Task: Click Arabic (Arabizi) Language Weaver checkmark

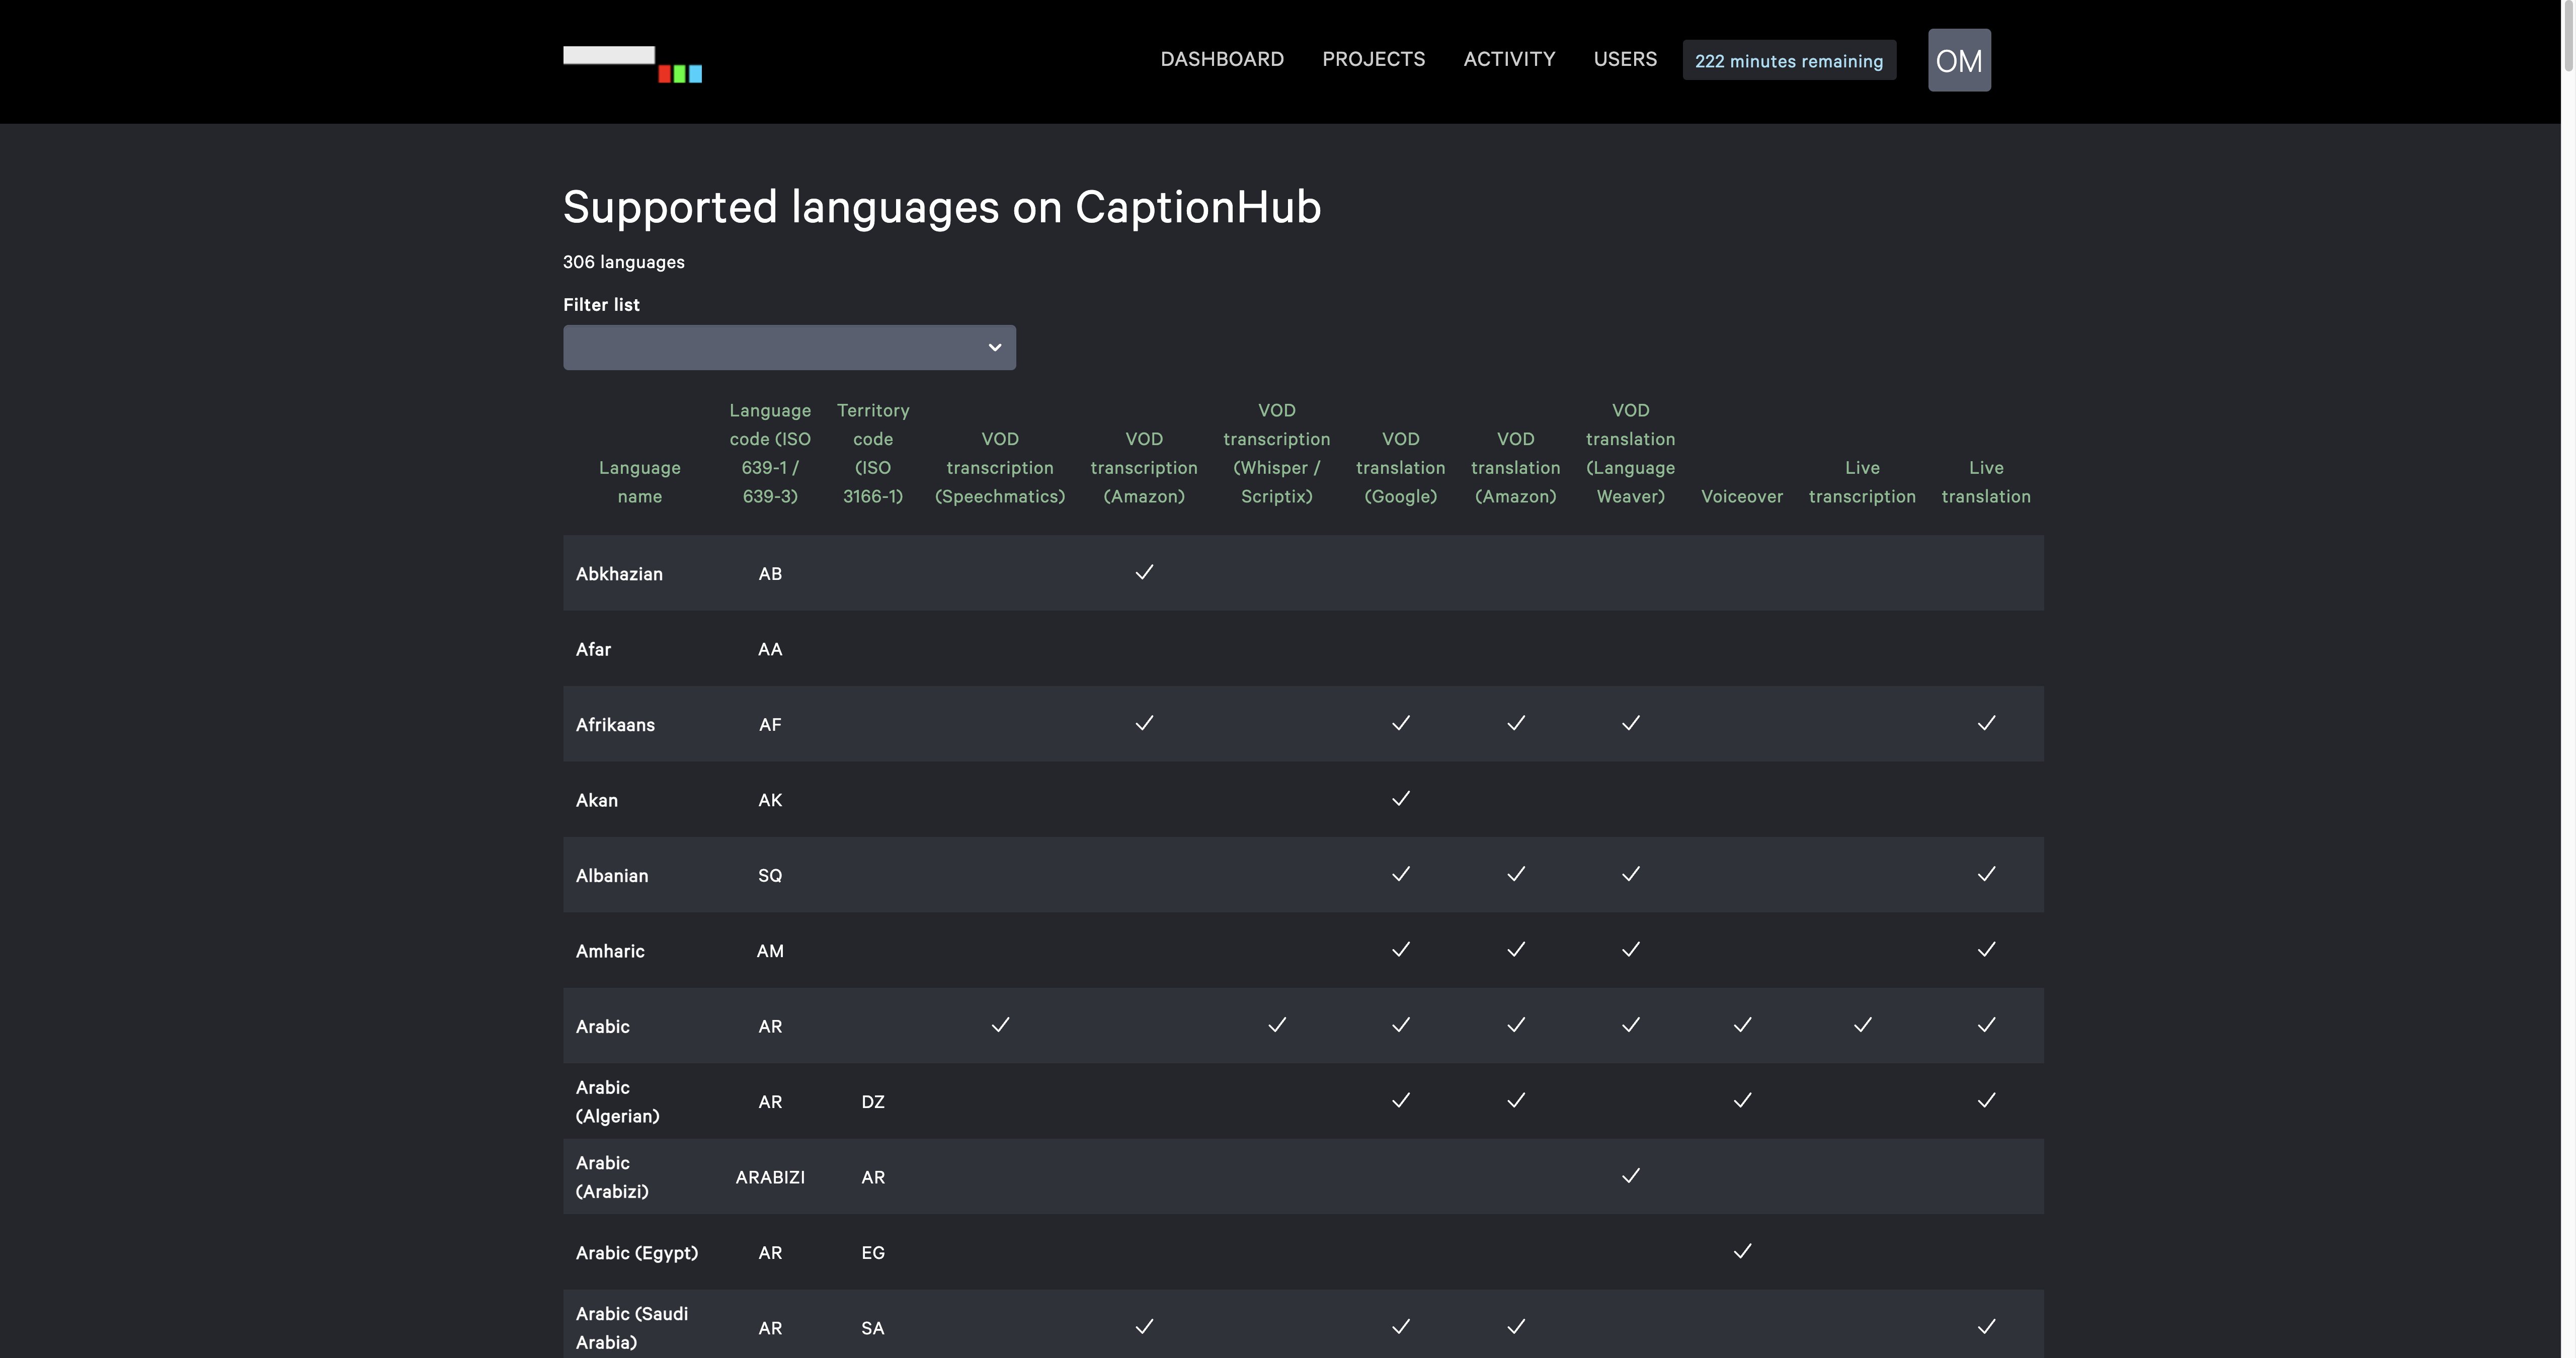Action: point(1630,1176)
